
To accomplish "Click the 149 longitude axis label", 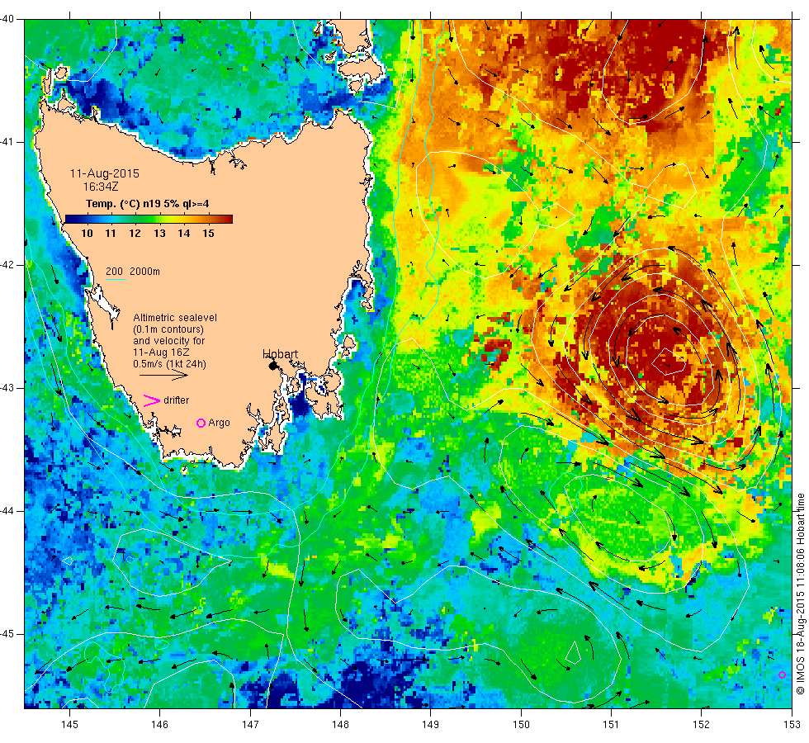I will pyautogui.click(x=430, y=725).
